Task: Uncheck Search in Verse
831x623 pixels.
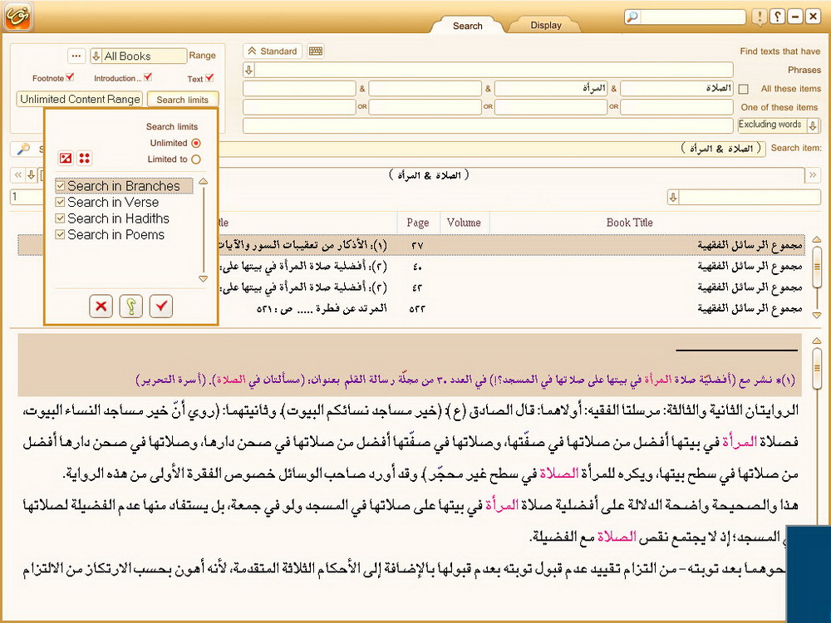Action: pyautogui.click(x=61, y=203)
